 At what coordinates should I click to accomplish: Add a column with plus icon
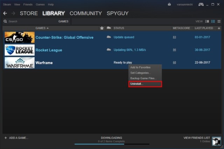(x=219, y=28)
